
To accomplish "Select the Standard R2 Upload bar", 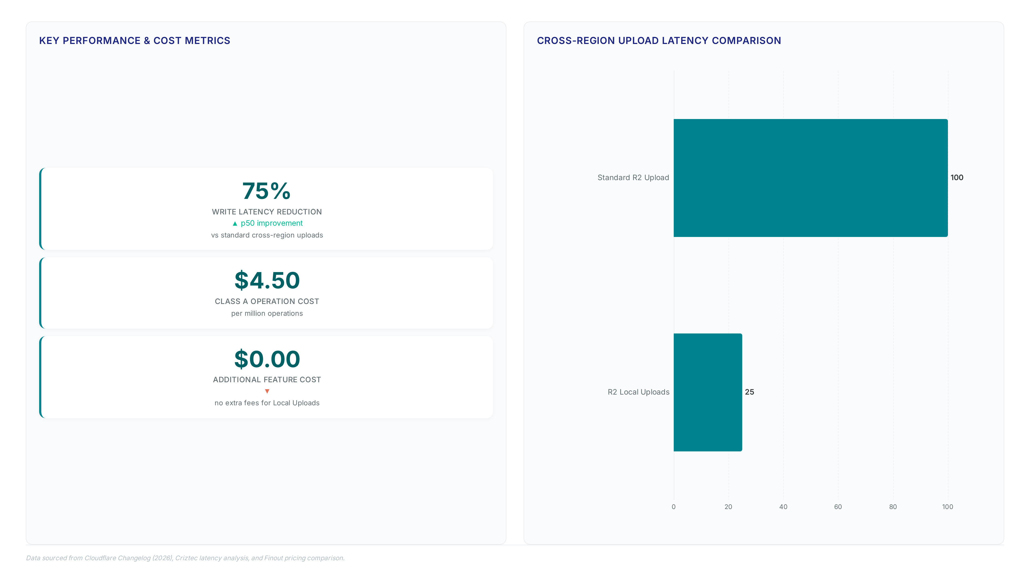I will [811, 178].
